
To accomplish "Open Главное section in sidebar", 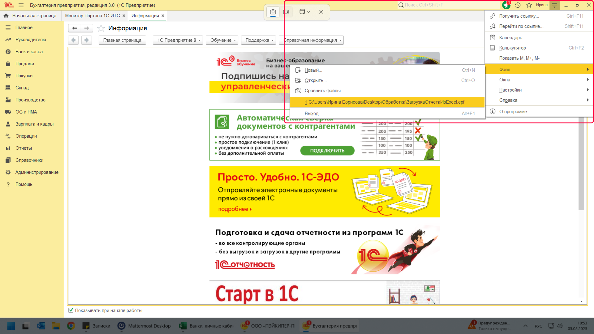I will 32,28.
